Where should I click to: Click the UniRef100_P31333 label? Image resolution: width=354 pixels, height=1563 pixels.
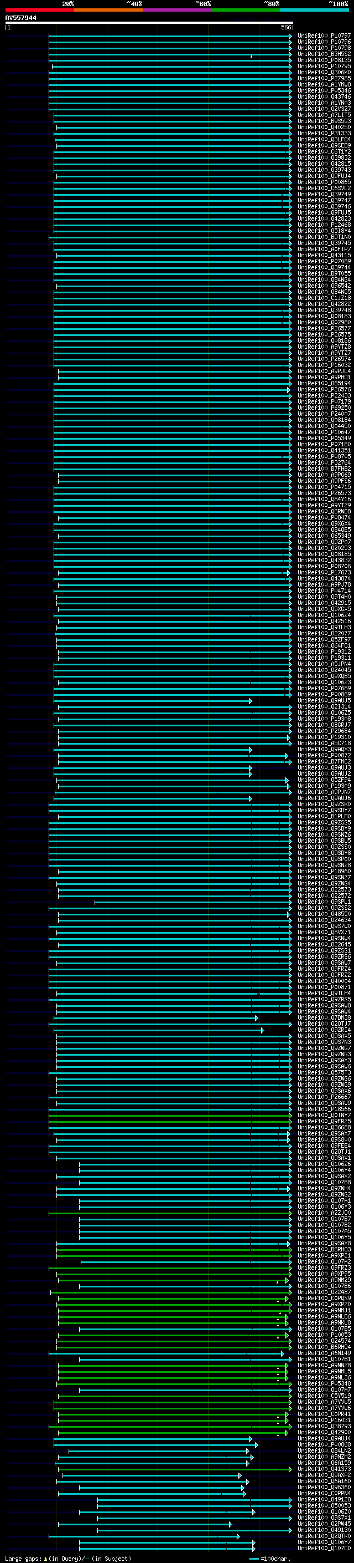pyautogui.click(x=324, y=133)
